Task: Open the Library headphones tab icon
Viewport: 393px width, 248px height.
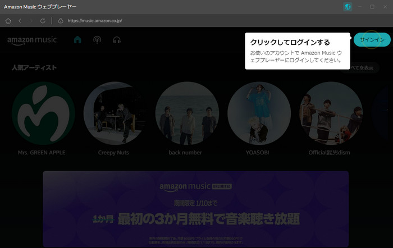Action: [117, 40]
